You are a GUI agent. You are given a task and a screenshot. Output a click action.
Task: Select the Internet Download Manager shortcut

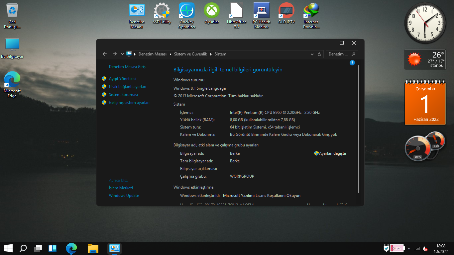[x=311, y=16]
